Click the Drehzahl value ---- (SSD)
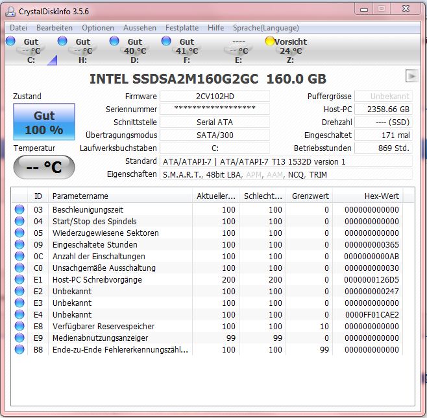427x418 pixels. [x=384, y=122]
